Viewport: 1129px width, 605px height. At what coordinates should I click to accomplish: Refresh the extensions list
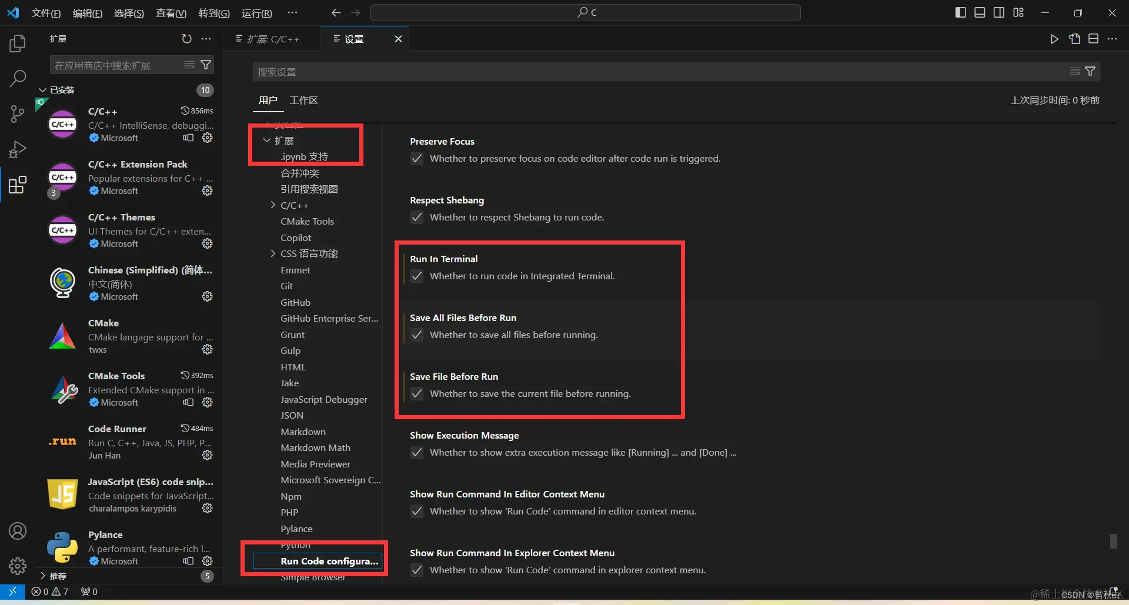tap(186, 39)
